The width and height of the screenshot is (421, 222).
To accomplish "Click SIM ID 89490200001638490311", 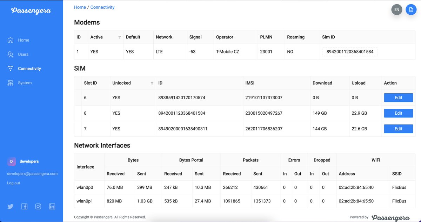I will [183, 129].
